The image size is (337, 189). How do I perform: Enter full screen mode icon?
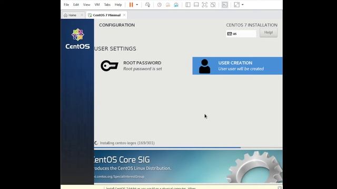click(205, 5)
